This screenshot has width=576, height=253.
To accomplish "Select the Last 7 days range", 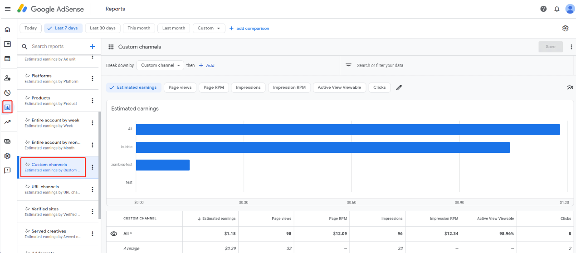I will click(63, 28).
